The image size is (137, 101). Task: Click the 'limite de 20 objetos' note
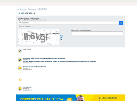pos(24,27)
